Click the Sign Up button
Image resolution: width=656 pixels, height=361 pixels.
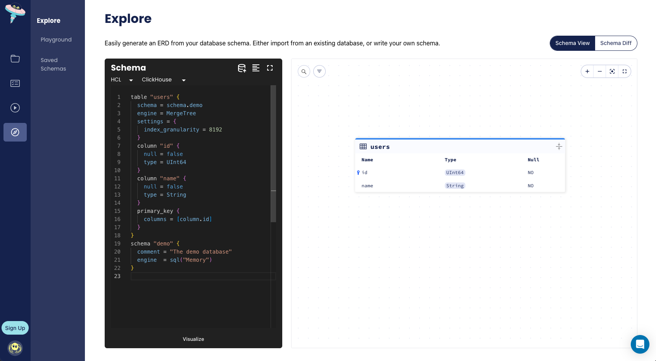coord(15,328)
